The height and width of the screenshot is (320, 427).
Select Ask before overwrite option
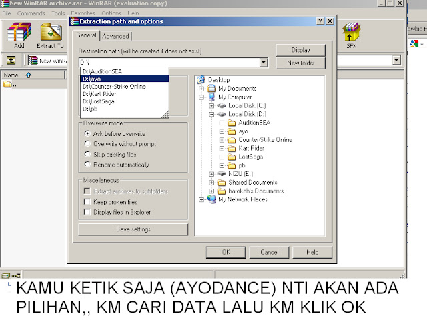(87, 133)
